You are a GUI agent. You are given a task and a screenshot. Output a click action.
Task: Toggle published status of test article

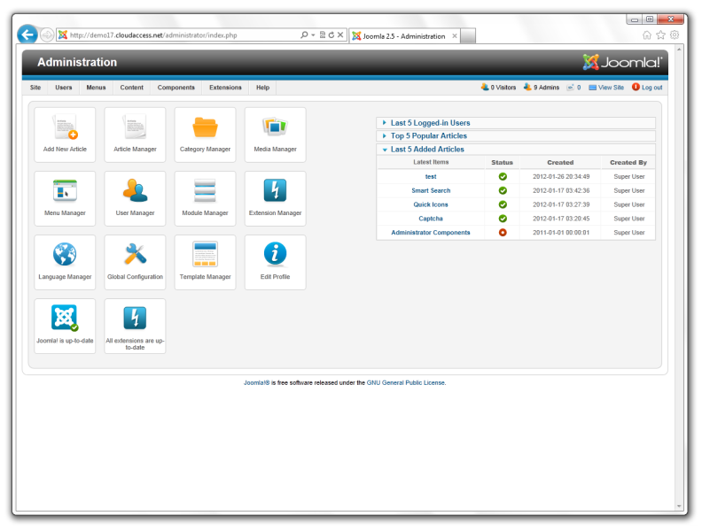coord(503,176)
